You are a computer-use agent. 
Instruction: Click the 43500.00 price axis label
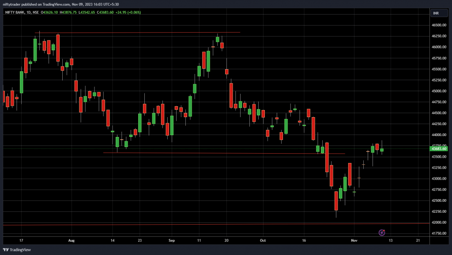(439, 157)
